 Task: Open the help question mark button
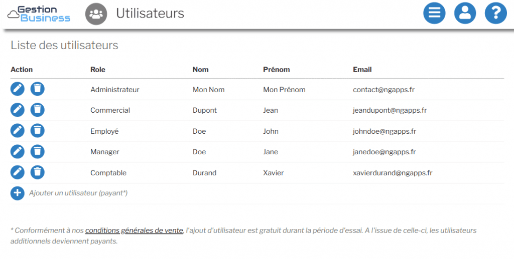point(495,14)
